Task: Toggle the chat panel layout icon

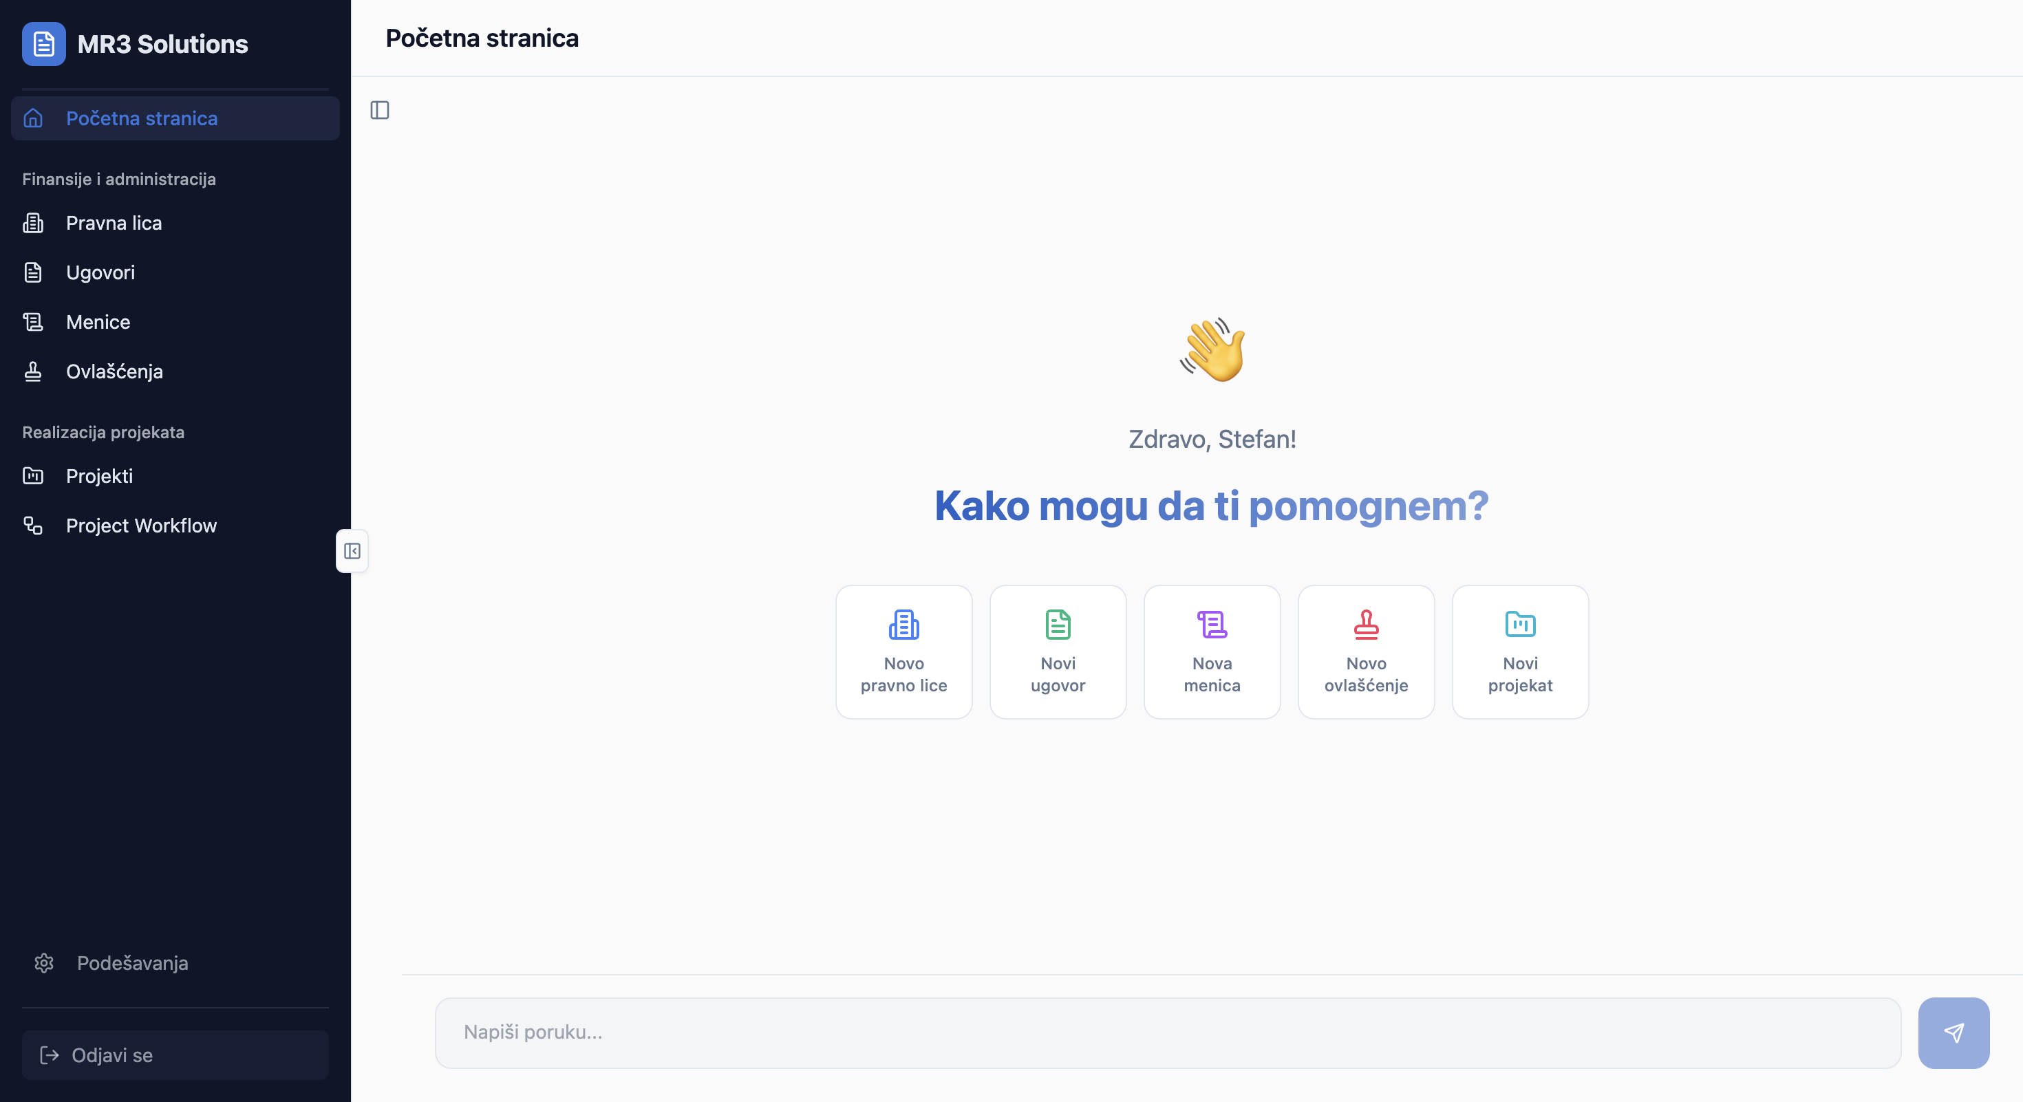Action: 380,111
